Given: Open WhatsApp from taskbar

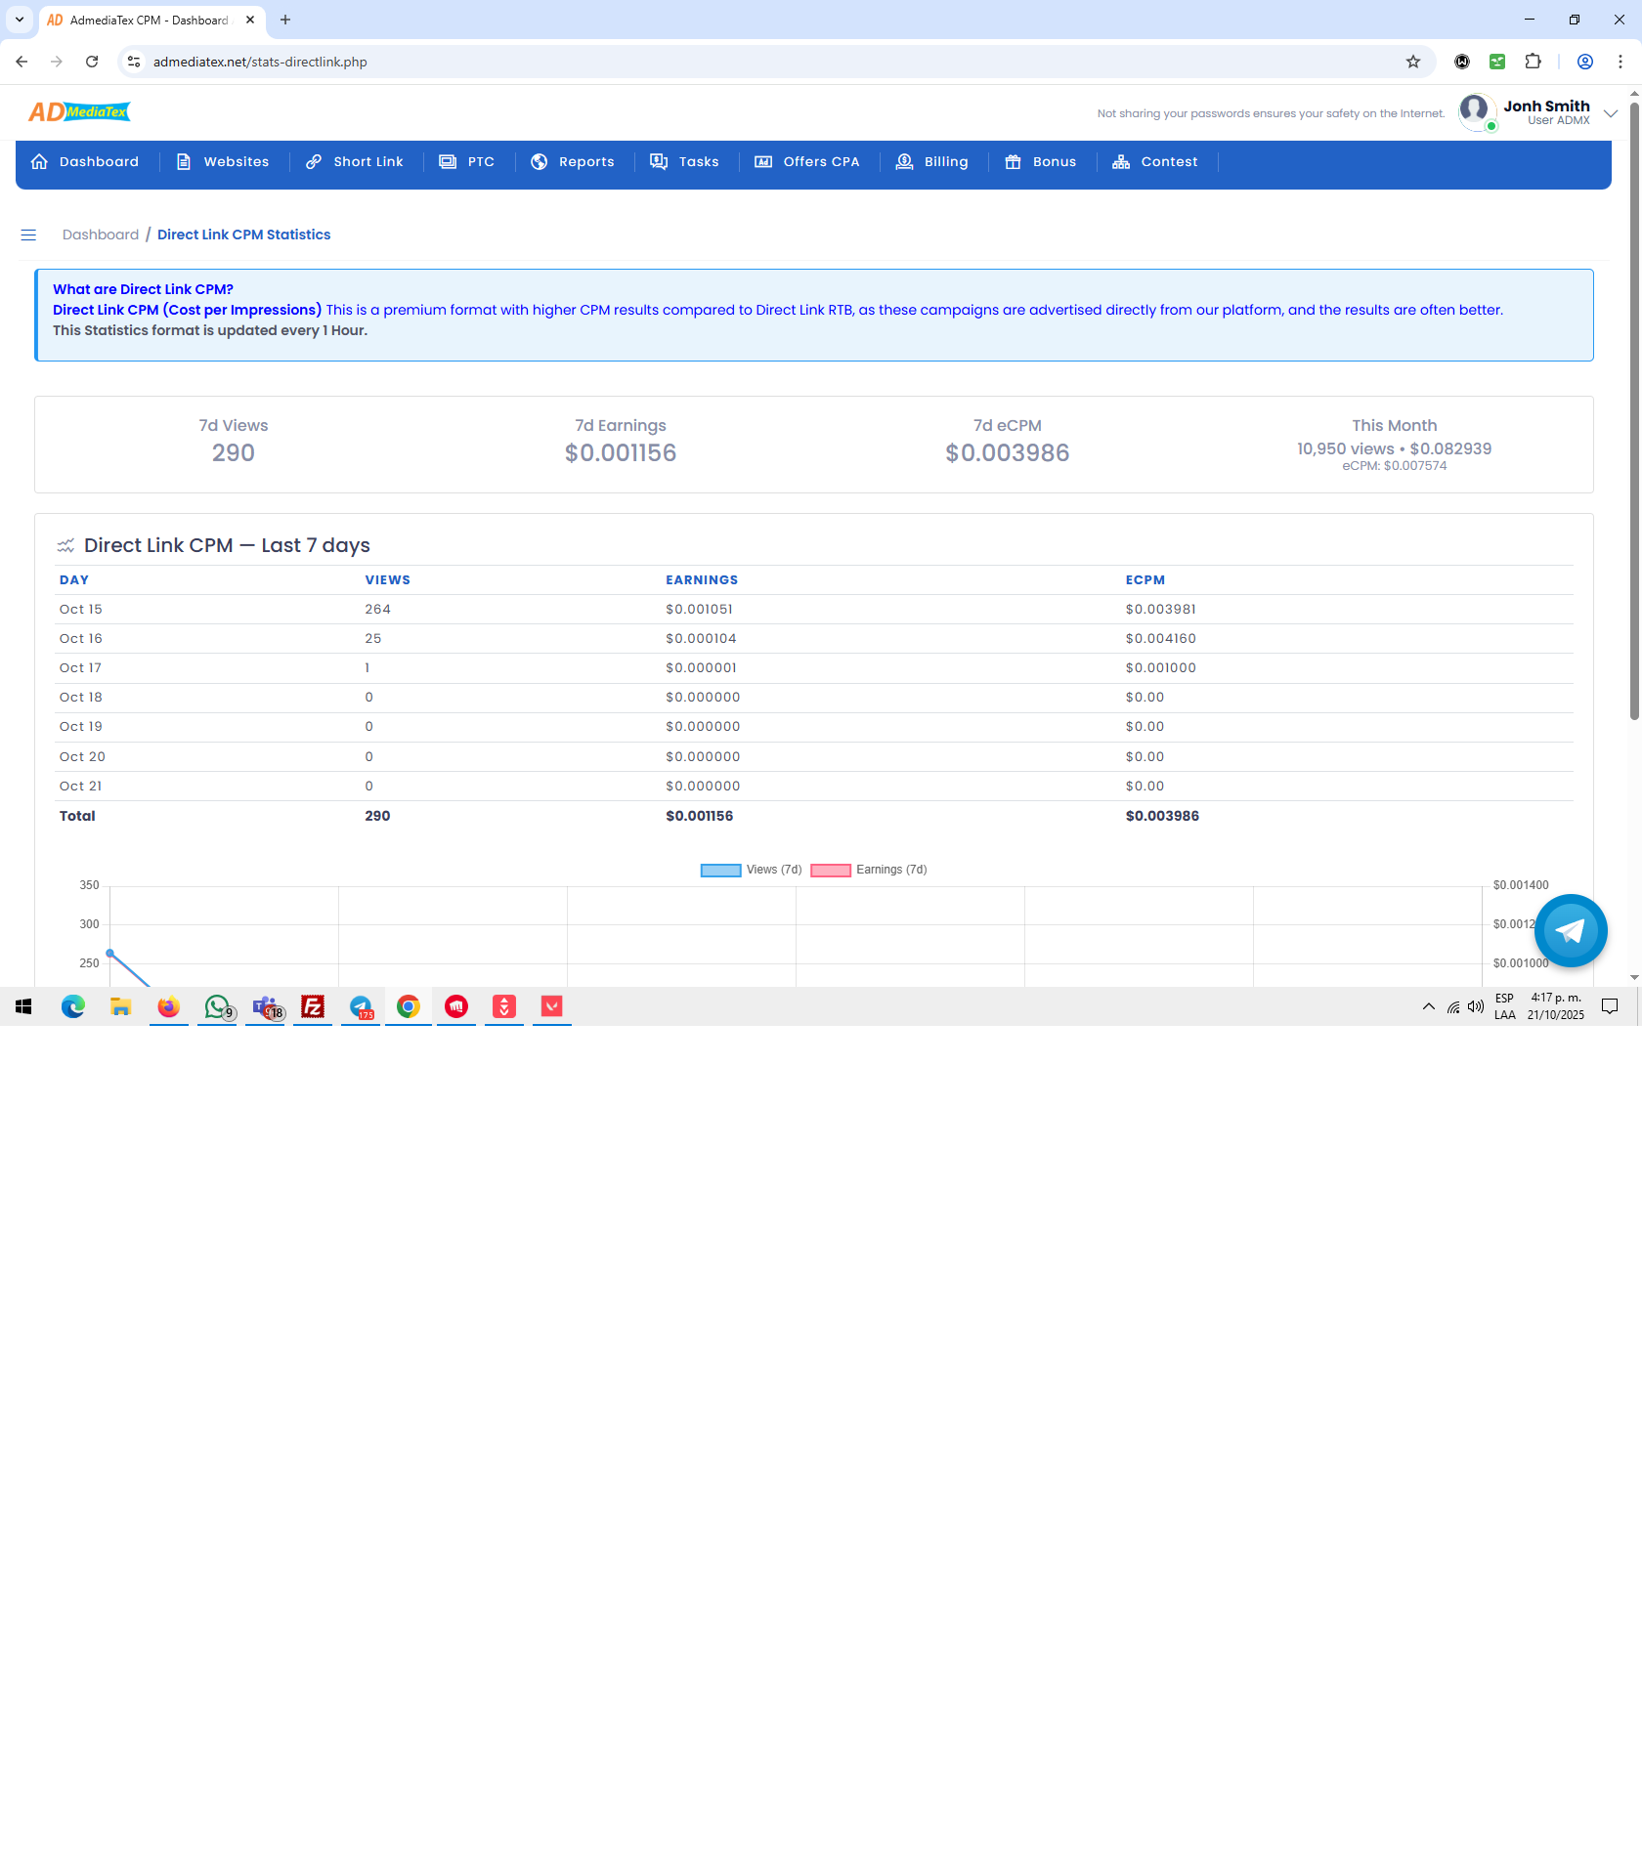Looking at the screenshot, I should coord(217,1006).
